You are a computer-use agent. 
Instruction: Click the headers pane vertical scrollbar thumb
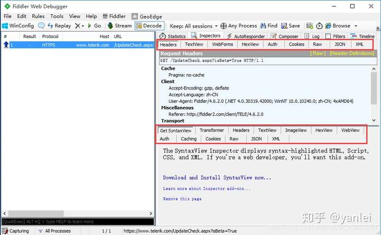click(374, 88)
